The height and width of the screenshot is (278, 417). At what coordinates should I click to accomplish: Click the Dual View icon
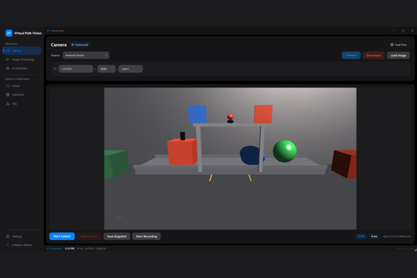click(392, 45)
